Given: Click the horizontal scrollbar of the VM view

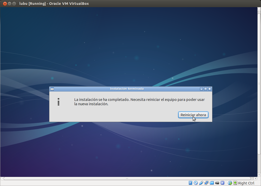Looking at the screenshot, I should coord(127,179).
